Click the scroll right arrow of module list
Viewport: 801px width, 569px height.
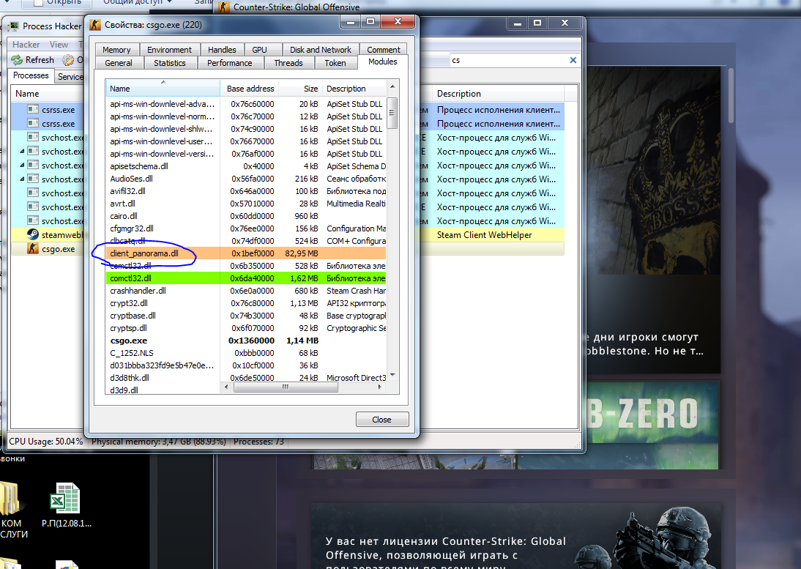point(379,387)
